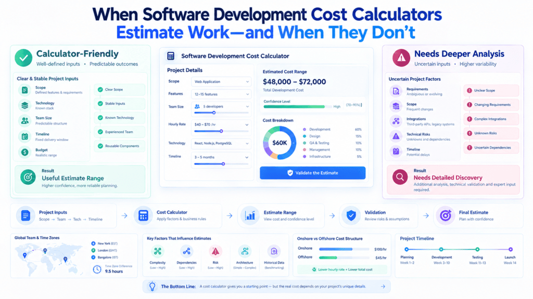Toggle the Known Technology checkmark item

coord(120,118)
